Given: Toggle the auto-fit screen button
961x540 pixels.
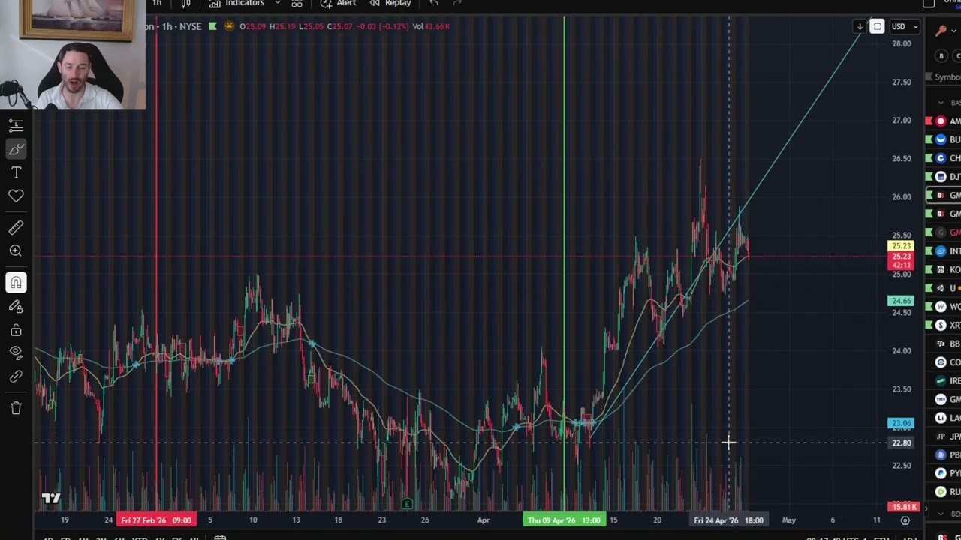Looking at the screenshot, I should 877,27.
